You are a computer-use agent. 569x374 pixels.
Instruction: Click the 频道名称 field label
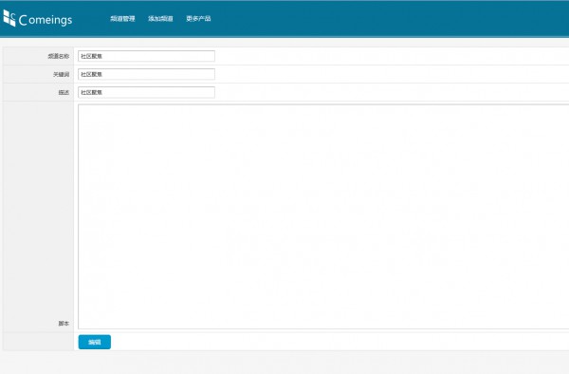tap(59, 56)
